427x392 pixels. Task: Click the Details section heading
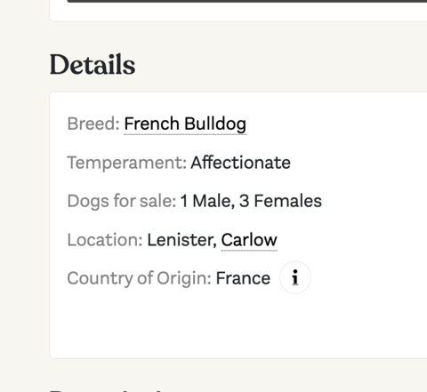93,65
